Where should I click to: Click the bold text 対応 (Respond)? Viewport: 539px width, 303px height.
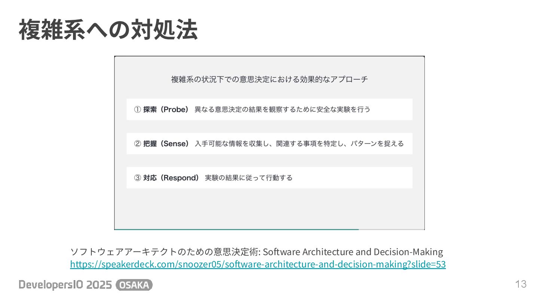point(171,178)
